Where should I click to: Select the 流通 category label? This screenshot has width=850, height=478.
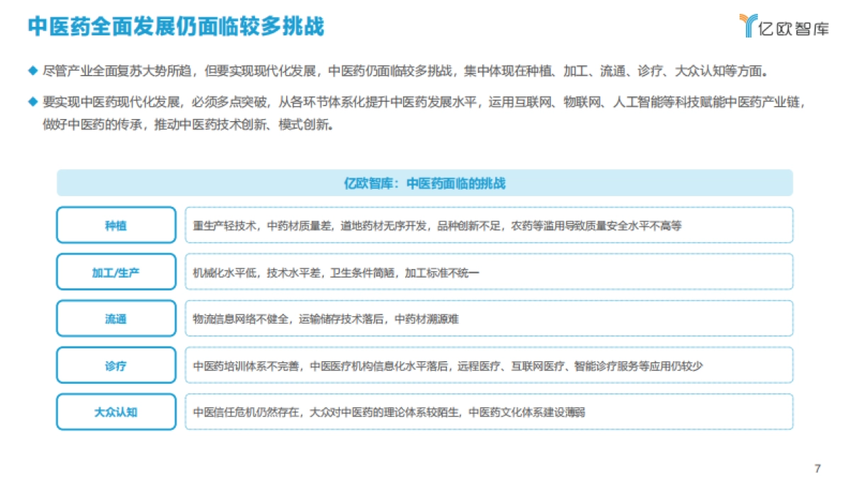pos(115,318)
